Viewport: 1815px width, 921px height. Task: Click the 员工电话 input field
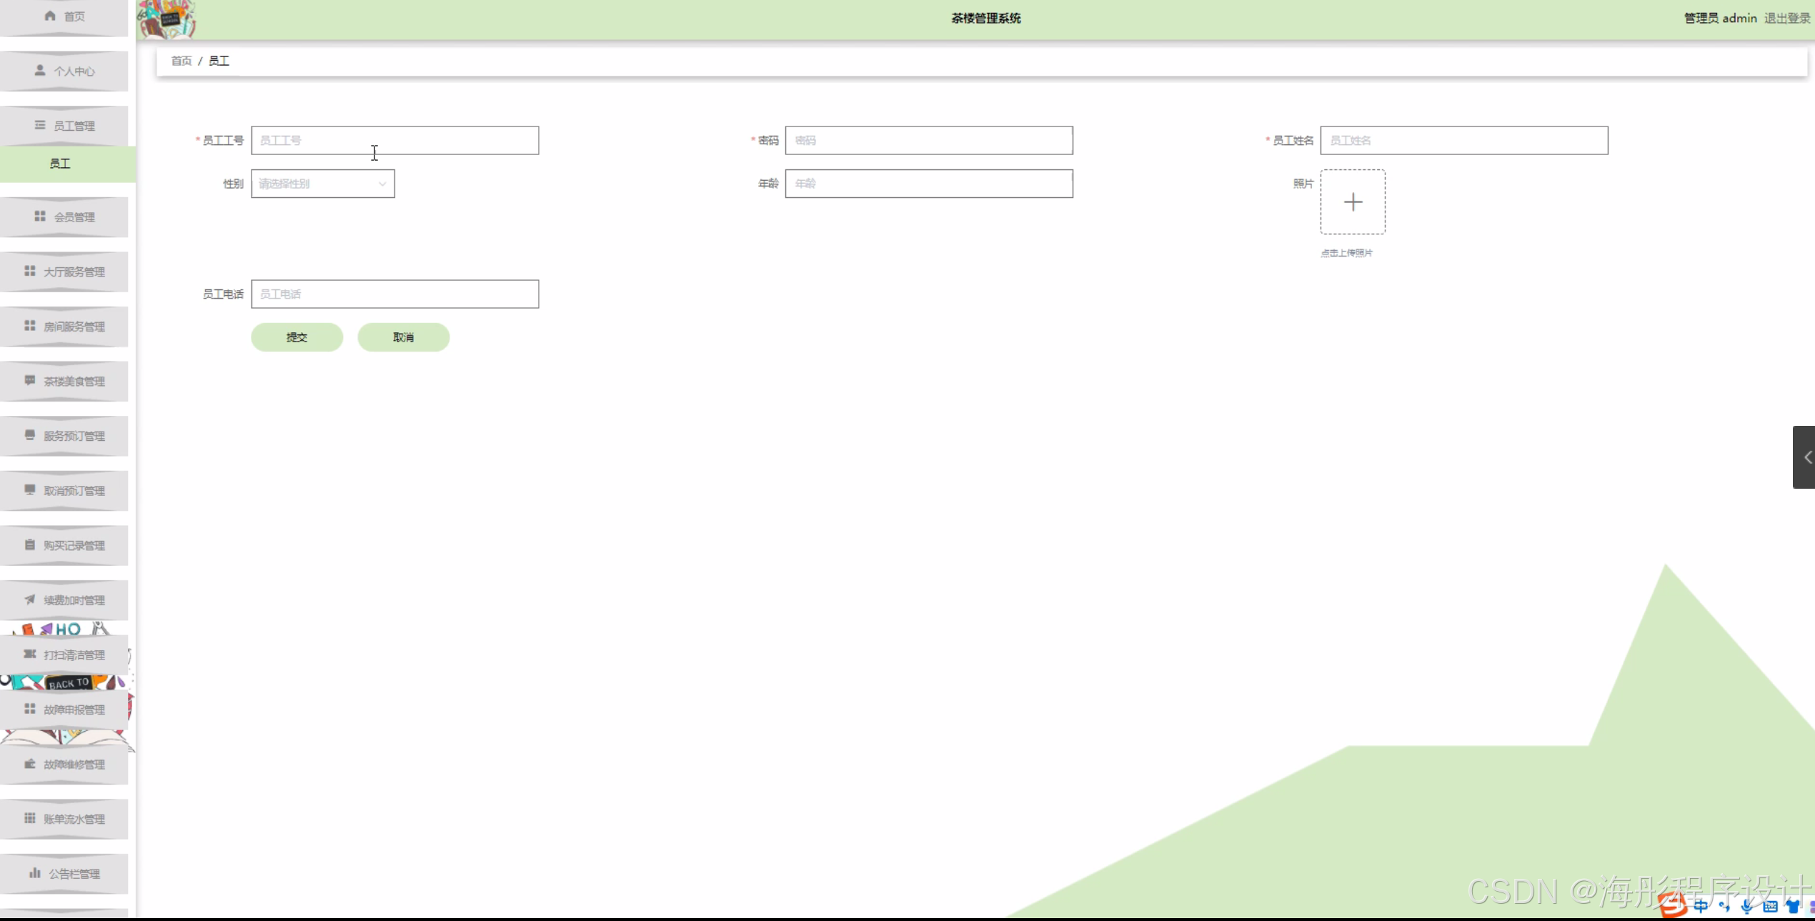394,294
